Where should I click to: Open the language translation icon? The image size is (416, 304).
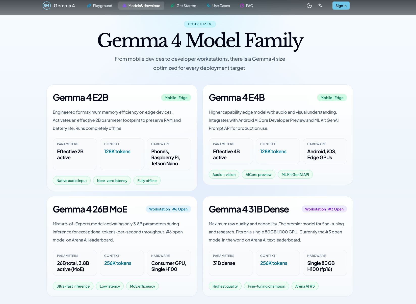(x=320, y=5)
